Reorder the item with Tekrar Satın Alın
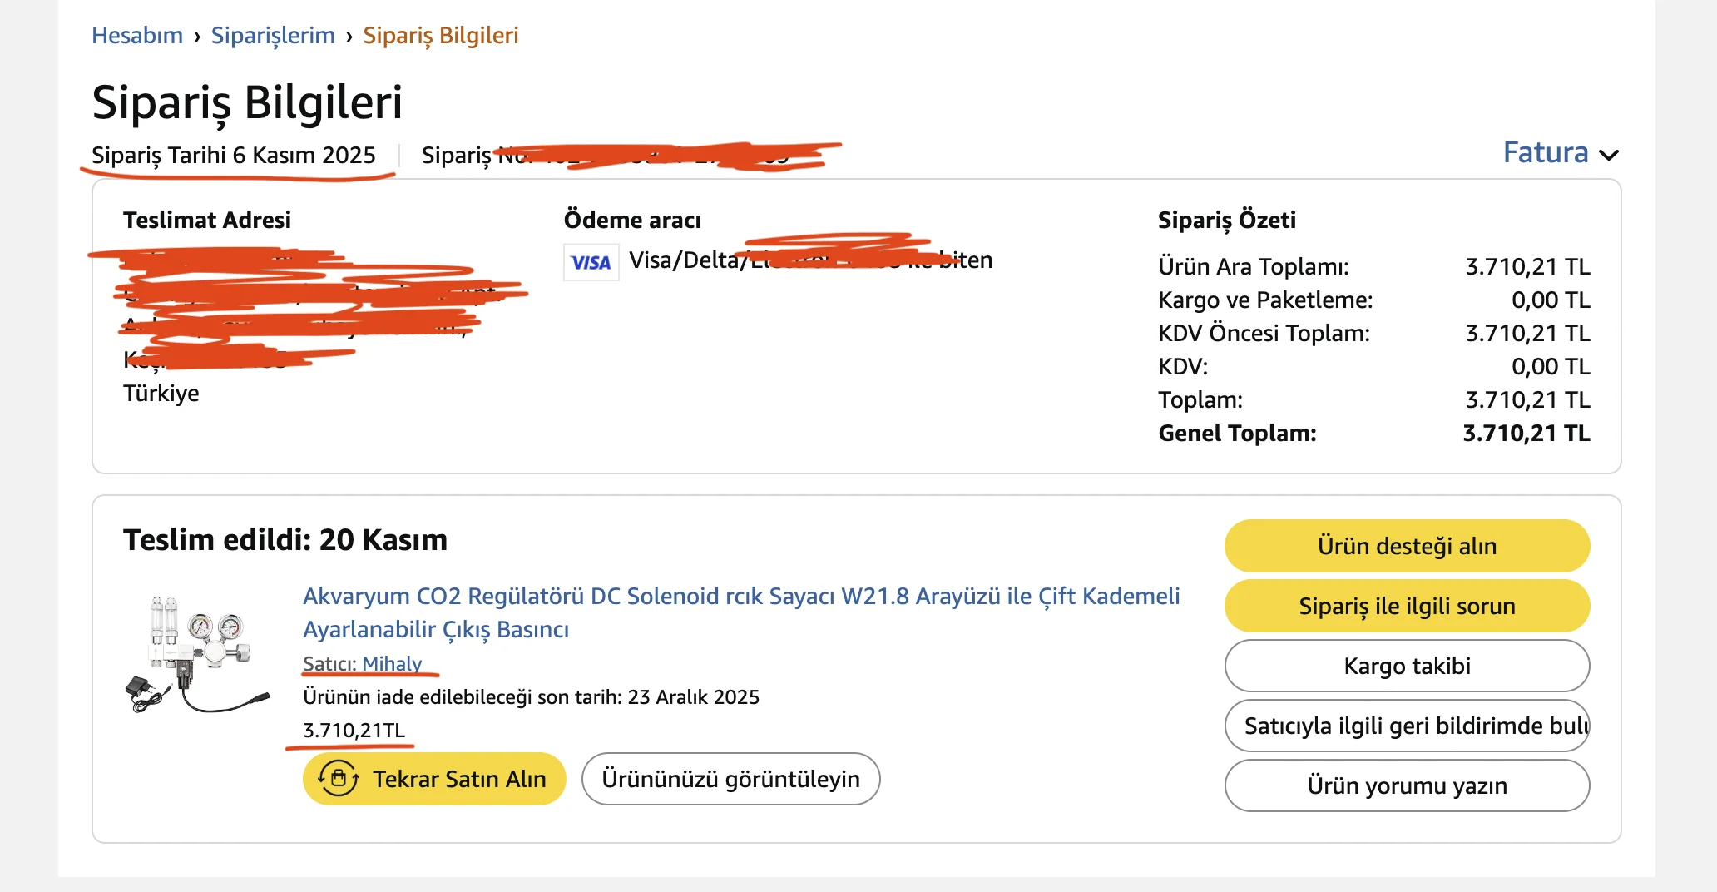This screenshot has width=1717, height=892. pyautogui.click(x=433, y=779)
